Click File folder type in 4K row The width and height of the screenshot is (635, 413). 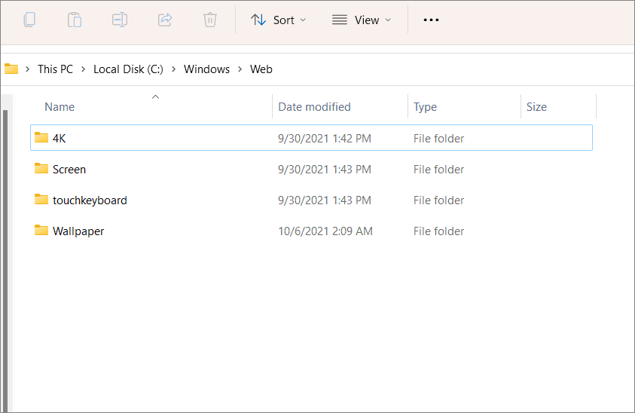pos(438,139)
